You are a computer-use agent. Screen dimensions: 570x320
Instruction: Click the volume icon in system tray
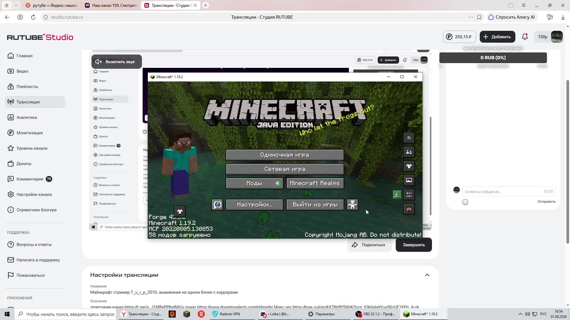(x=527, y=314)
